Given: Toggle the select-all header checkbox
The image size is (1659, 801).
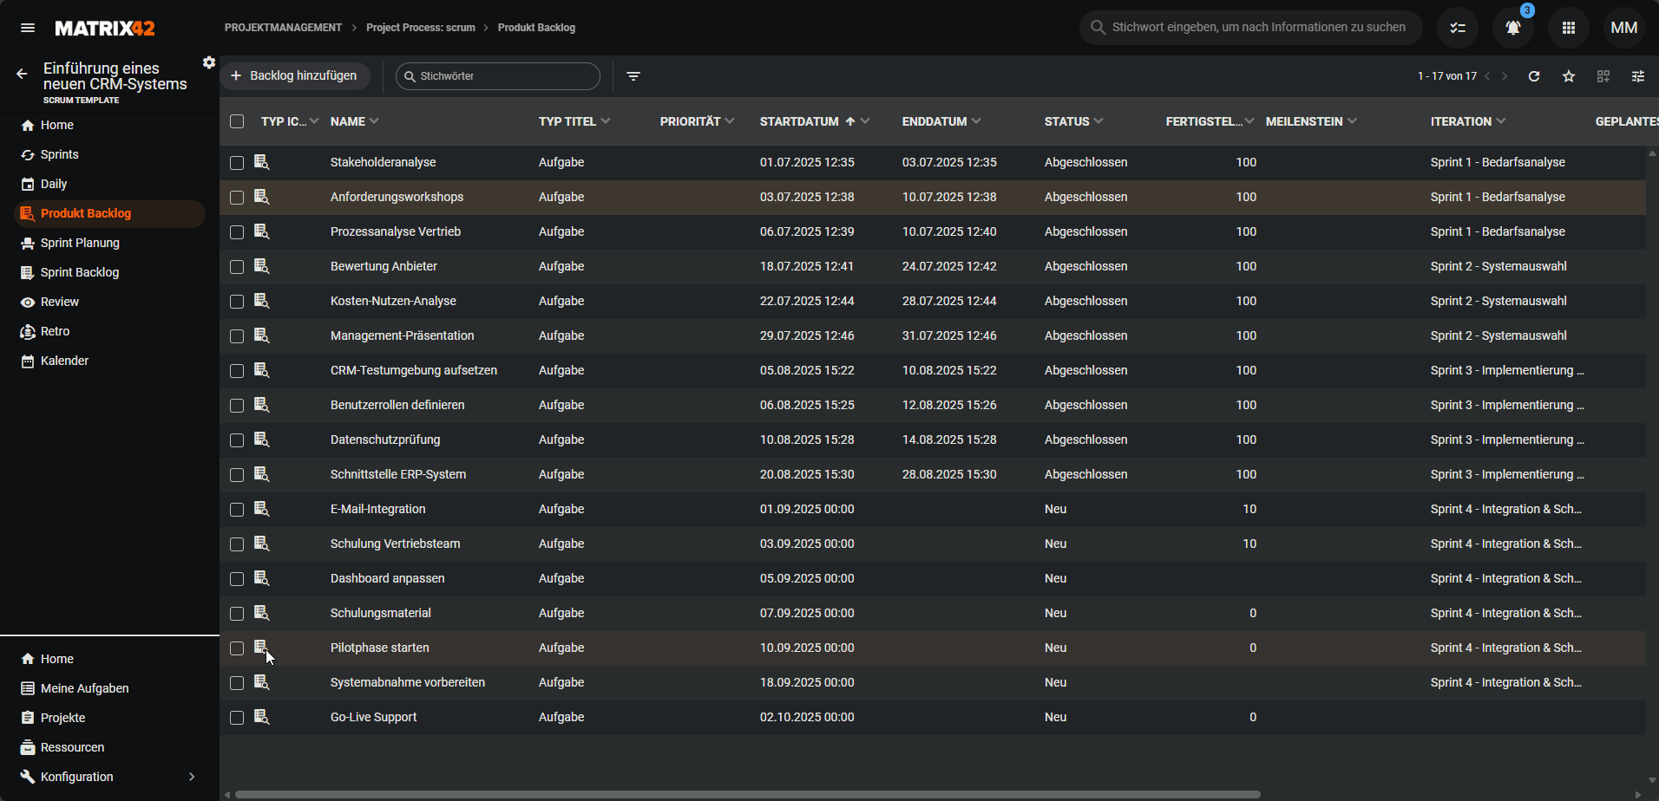Looking at the screenshot, I should pyautogui.click(x=237, y=121).
